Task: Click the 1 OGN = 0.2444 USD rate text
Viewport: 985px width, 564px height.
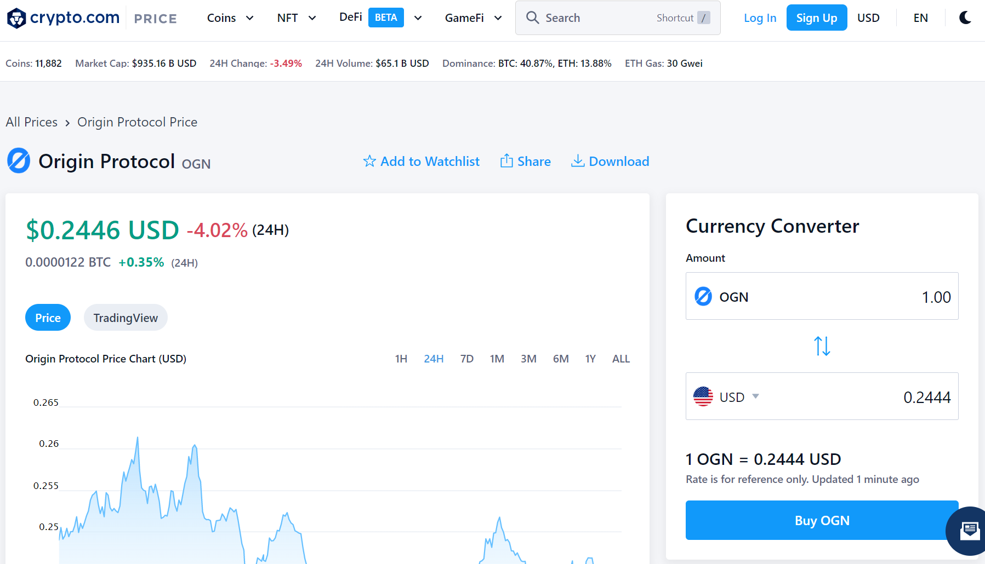Action: click(x=763, y=459)
